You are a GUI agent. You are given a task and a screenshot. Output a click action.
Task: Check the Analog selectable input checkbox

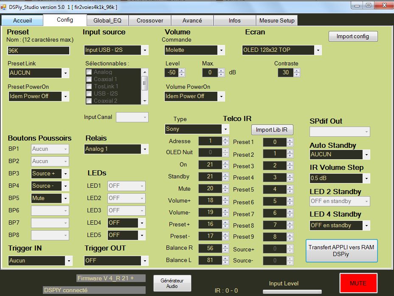click(x=89, y=72)
